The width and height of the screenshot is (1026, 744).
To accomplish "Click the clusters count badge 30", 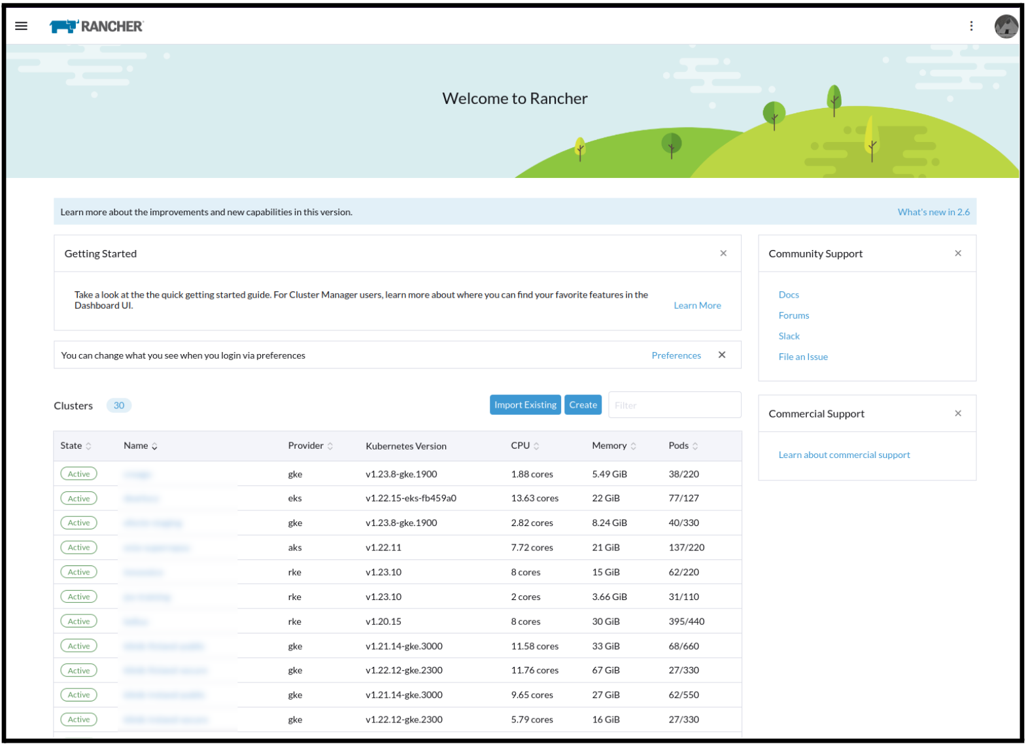I will 119,406.
